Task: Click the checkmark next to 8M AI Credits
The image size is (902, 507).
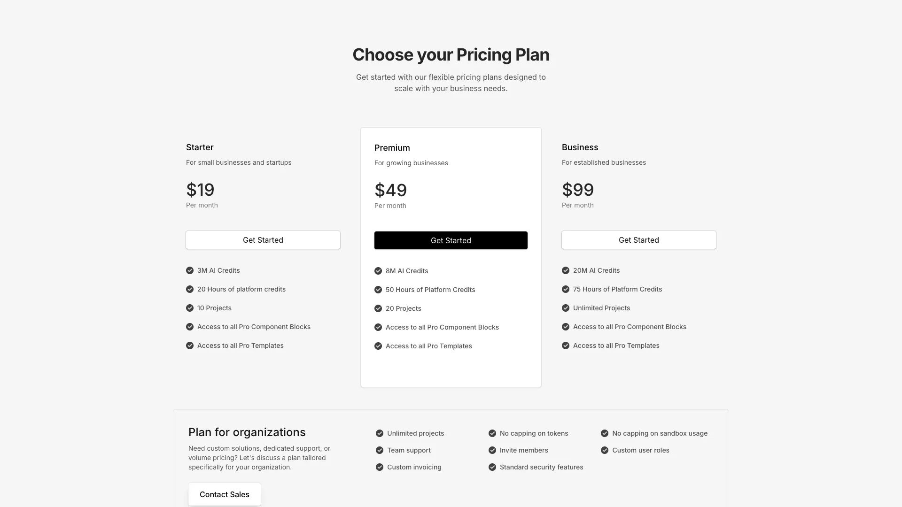Action: point(379,271)
